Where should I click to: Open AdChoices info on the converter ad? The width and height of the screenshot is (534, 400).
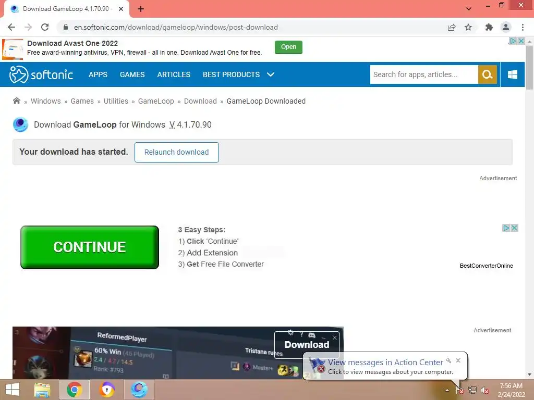pyautogui.click(x=506, y=228)
